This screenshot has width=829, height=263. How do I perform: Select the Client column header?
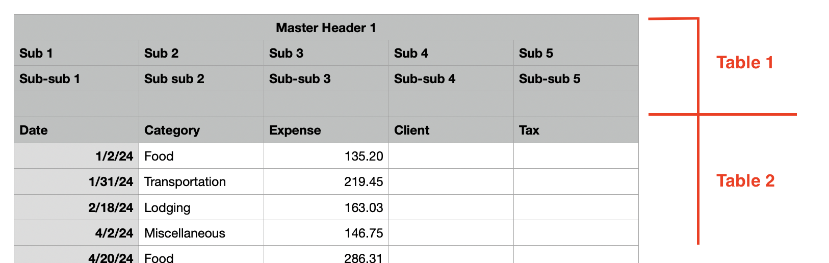[x=451, y=130]
